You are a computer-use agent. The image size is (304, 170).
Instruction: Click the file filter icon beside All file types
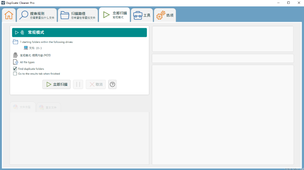[15, 62]
